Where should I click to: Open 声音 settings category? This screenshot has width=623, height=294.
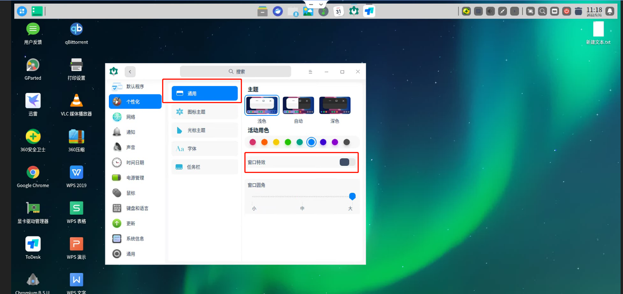tap(135, 147)
